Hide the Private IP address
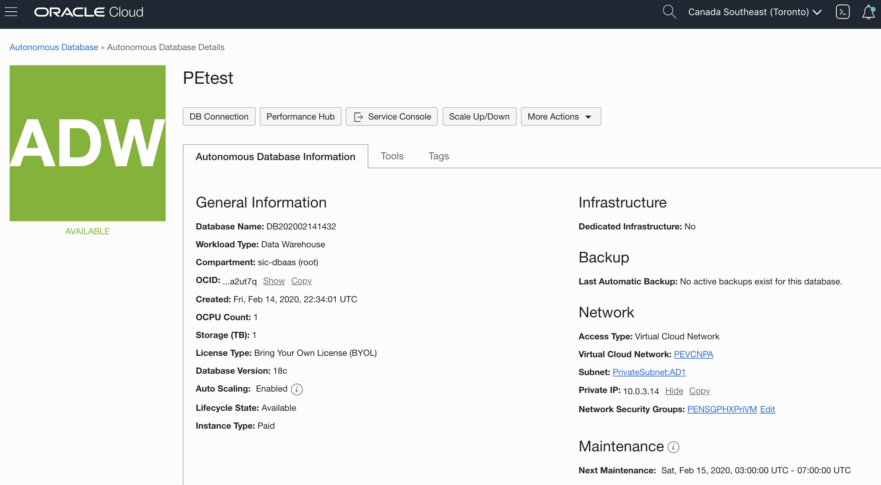 click(x=674, y=391)
